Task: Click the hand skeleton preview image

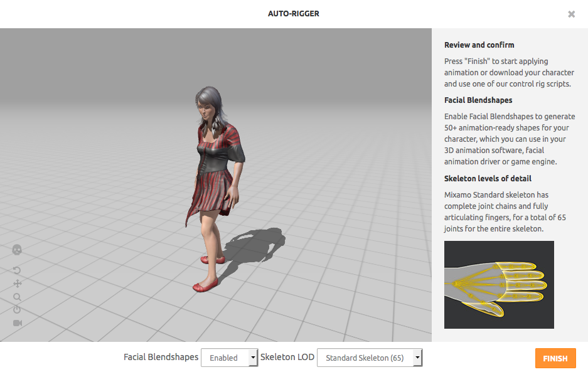Action: tap(499, 285)
